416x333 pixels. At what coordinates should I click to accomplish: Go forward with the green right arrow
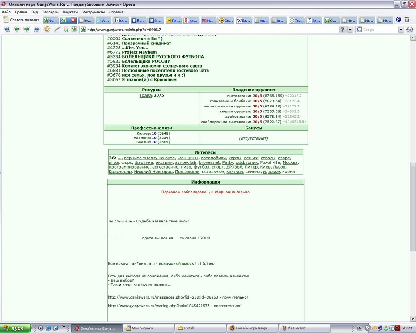click(27, 29)
